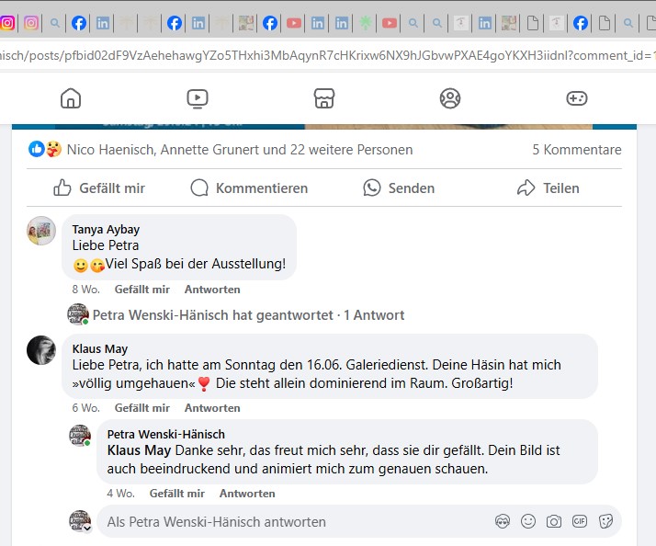This screenshot has width=656, height=546.
Task: Click the Teilen button on the post
Action: coord(549,188)
